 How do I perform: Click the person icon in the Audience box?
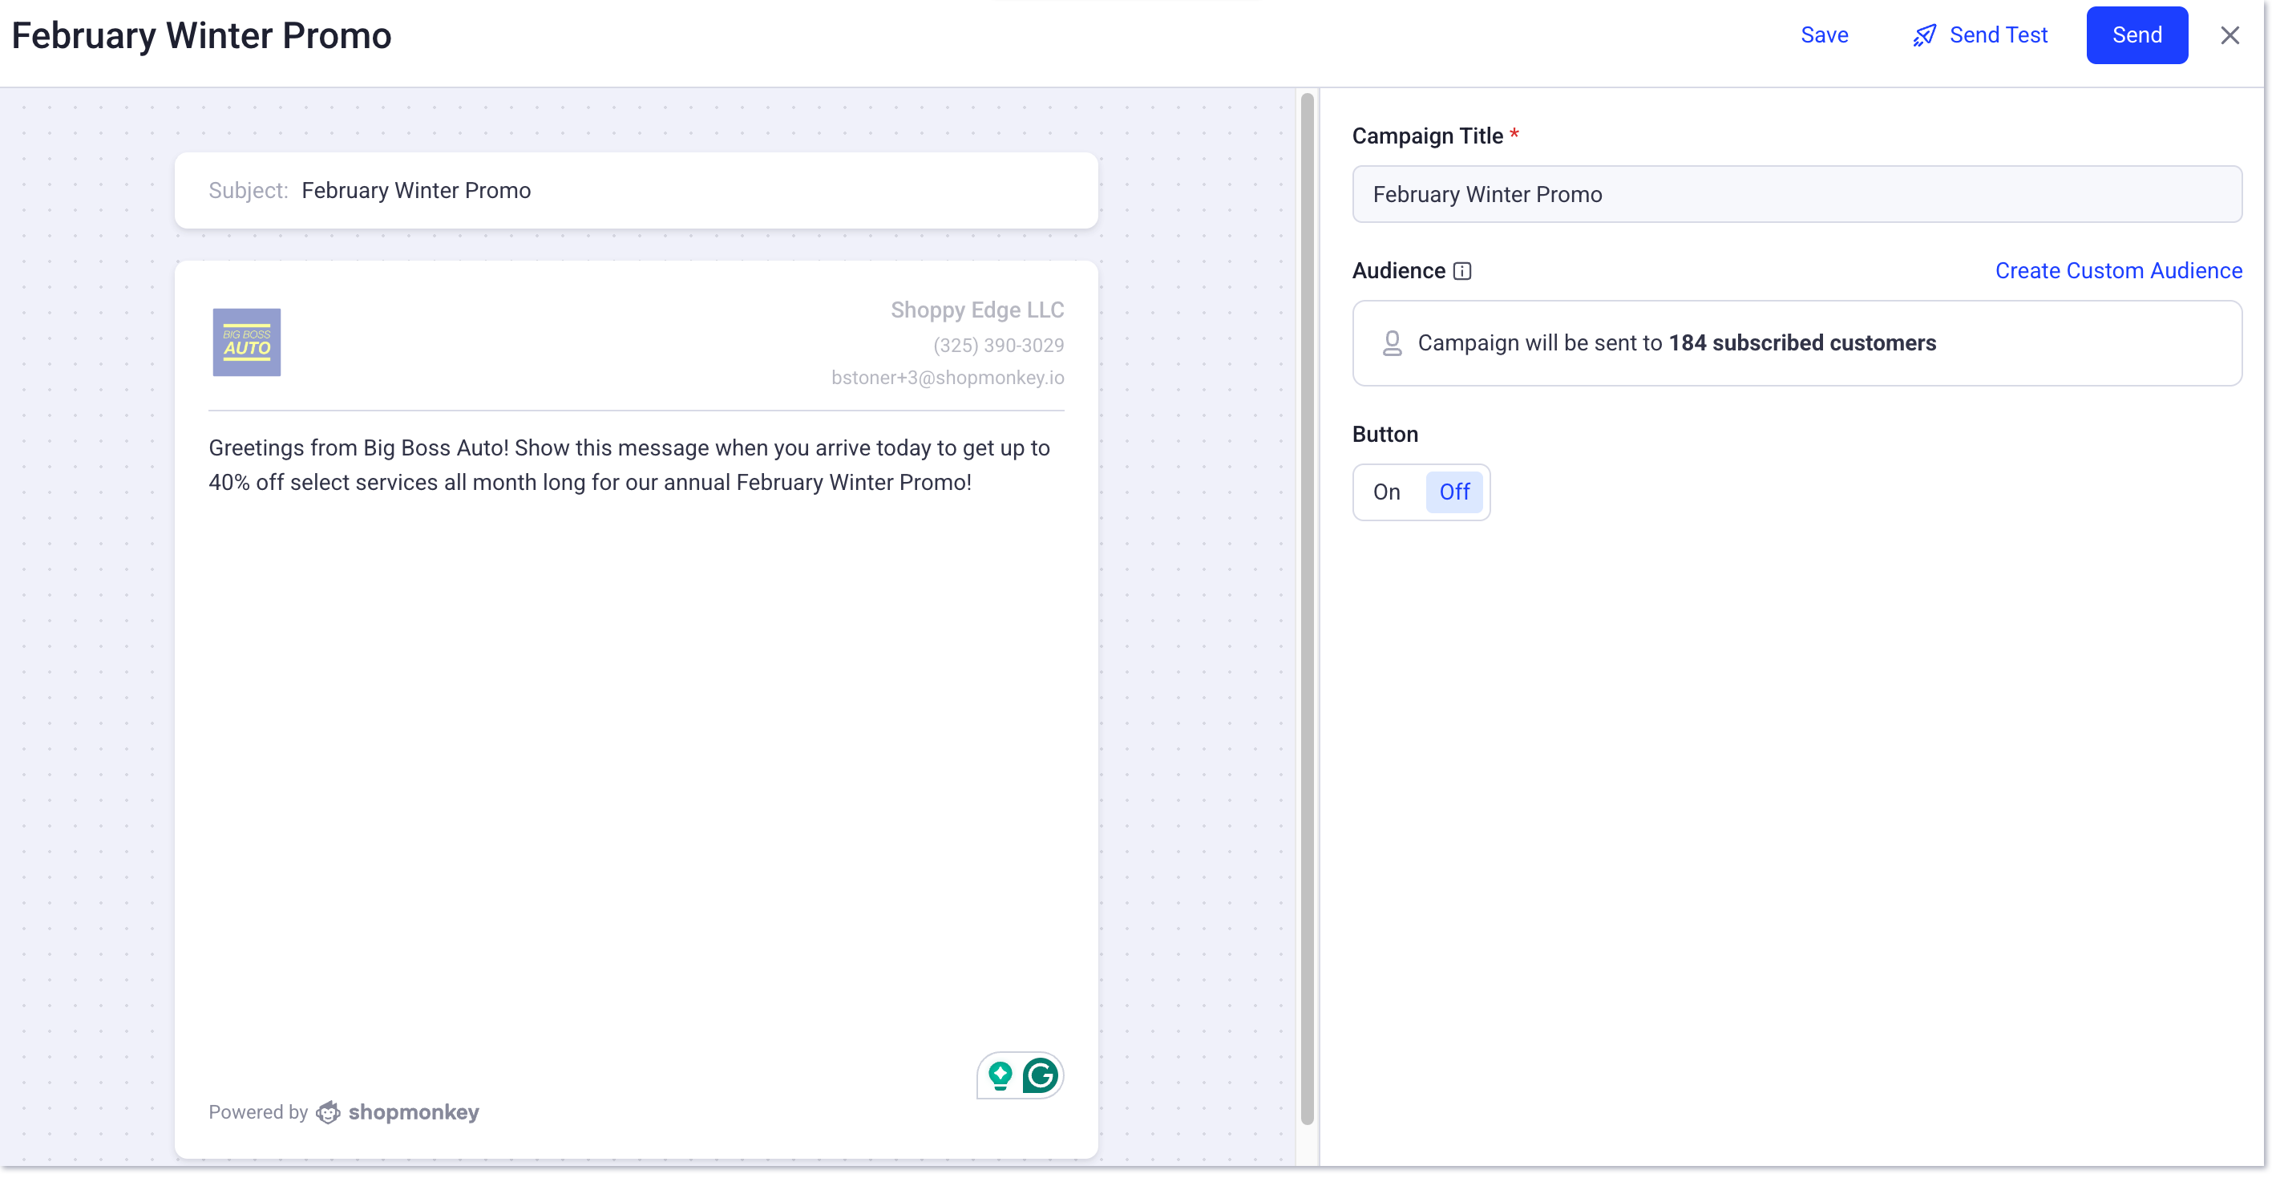pos(1393,342)
